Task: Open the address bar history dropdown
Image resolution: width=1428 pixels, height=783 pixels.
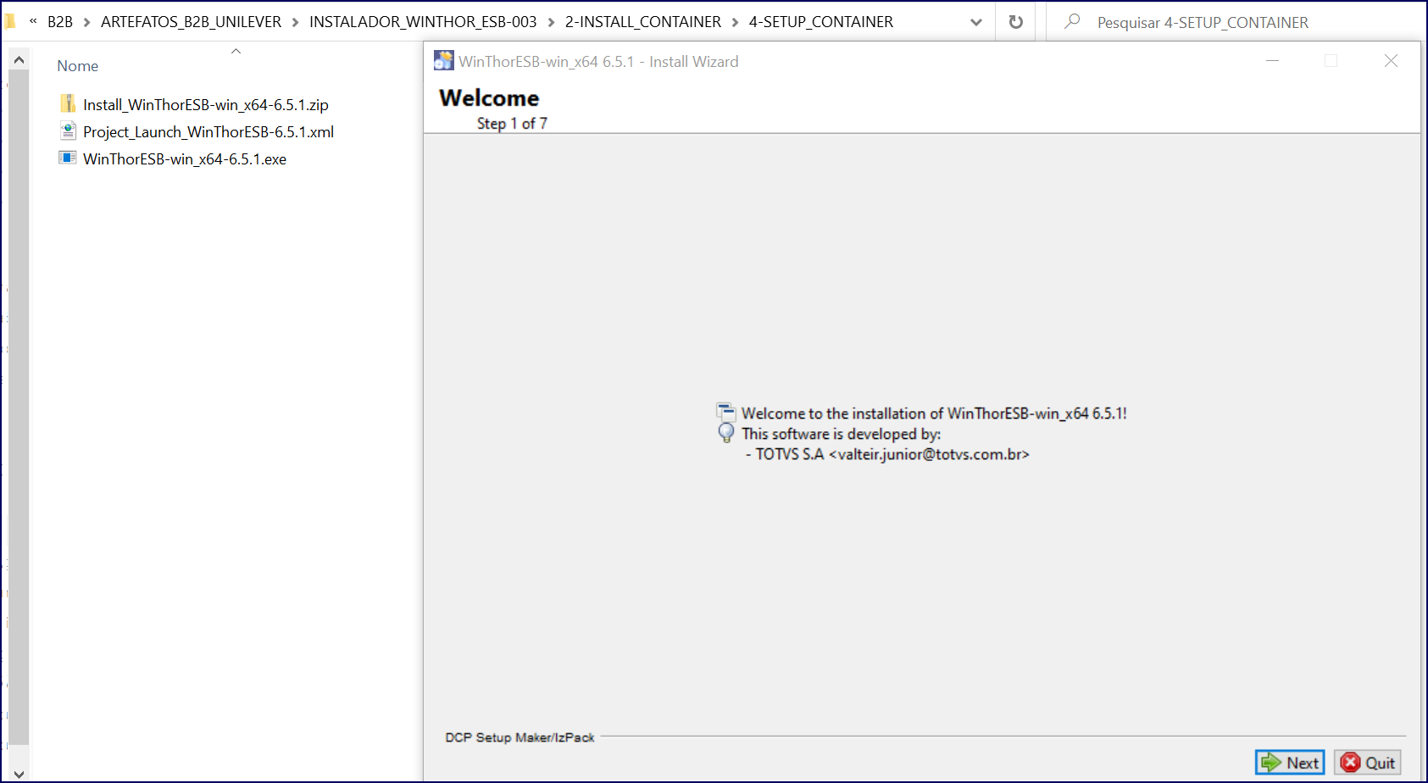Action: 976,22
